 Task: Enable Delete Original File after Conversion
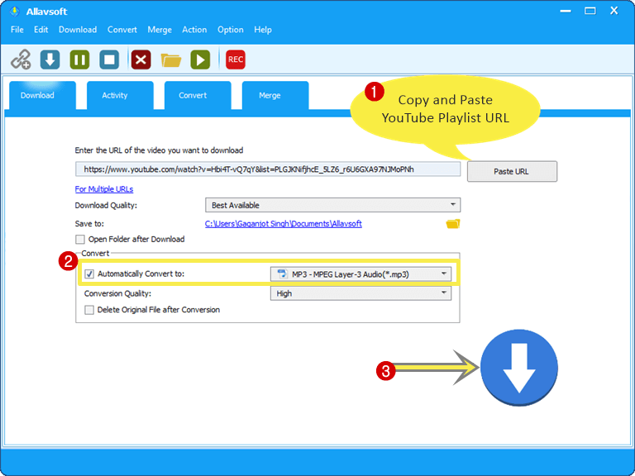coord(89,310)
